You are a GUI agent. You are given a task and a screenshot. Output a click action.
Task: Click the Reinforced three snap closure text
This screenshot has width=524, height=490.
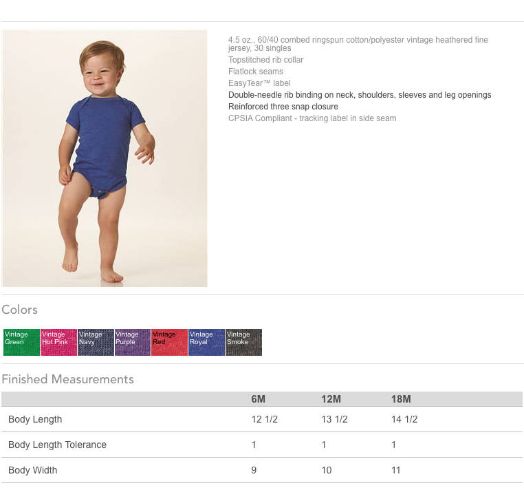click(x=283, y=107)
